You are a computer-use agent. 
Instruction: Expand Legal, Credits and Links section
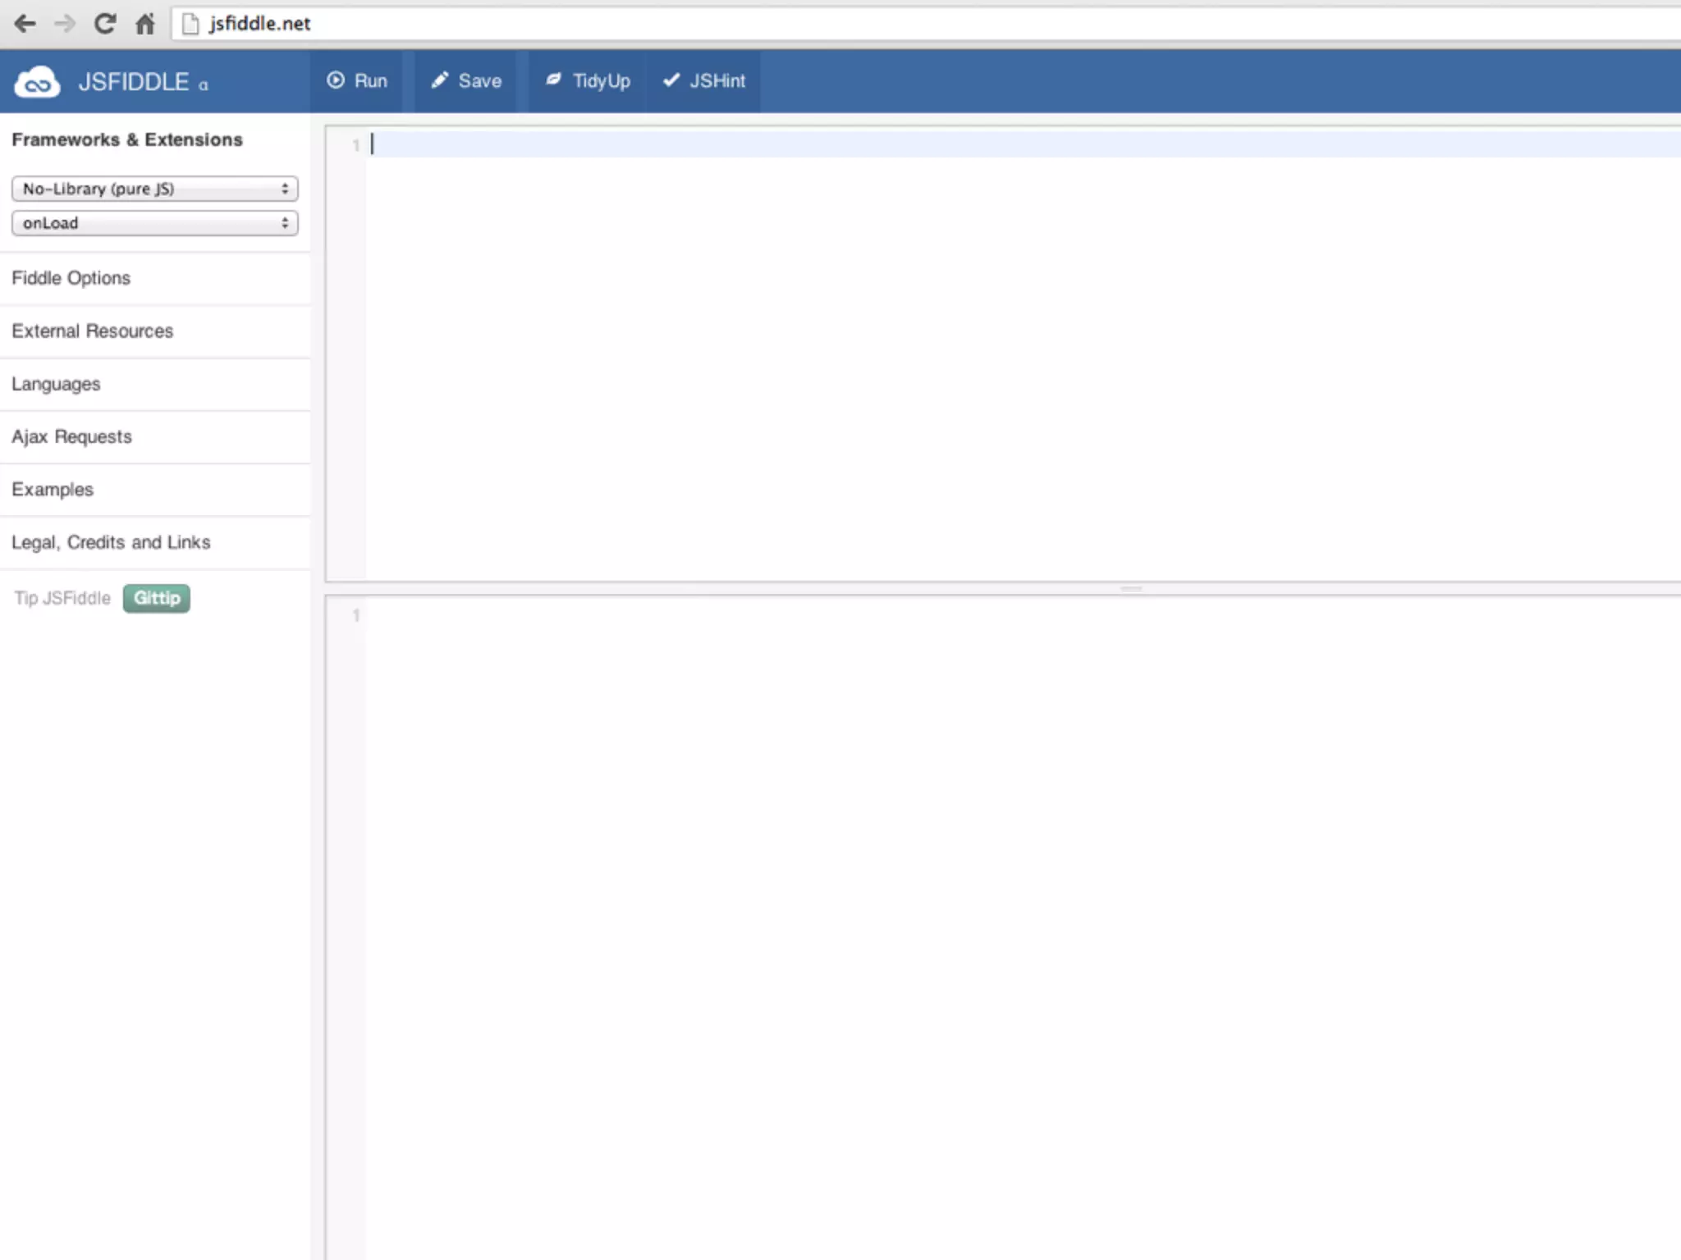(x=155, y=542)
